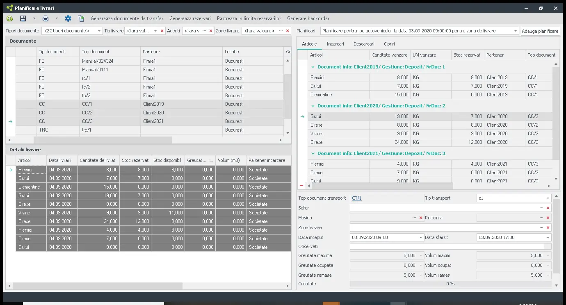Open Zona livrare selector ellipsis in details form
Screen dimensions: 566x305
click(541, 228)
